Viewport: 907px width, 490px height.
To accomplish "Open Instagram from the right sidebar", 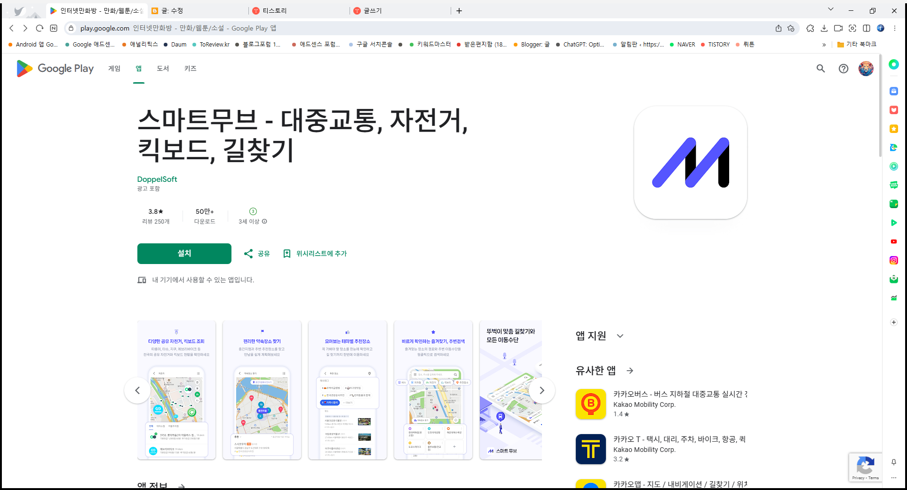I will click(893, 260).
